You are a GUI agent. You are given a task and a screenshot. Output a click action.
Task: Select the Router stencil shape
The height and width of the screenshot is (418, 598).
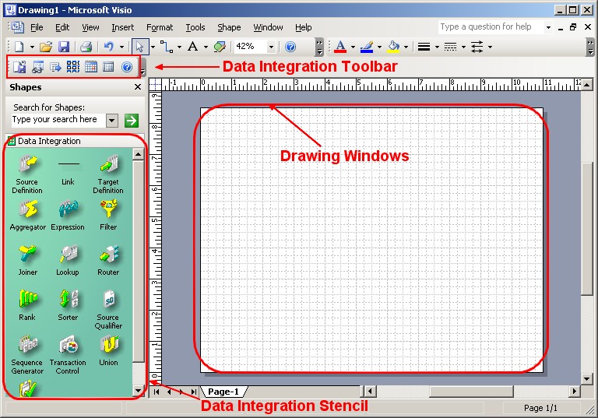coord(108,261)
